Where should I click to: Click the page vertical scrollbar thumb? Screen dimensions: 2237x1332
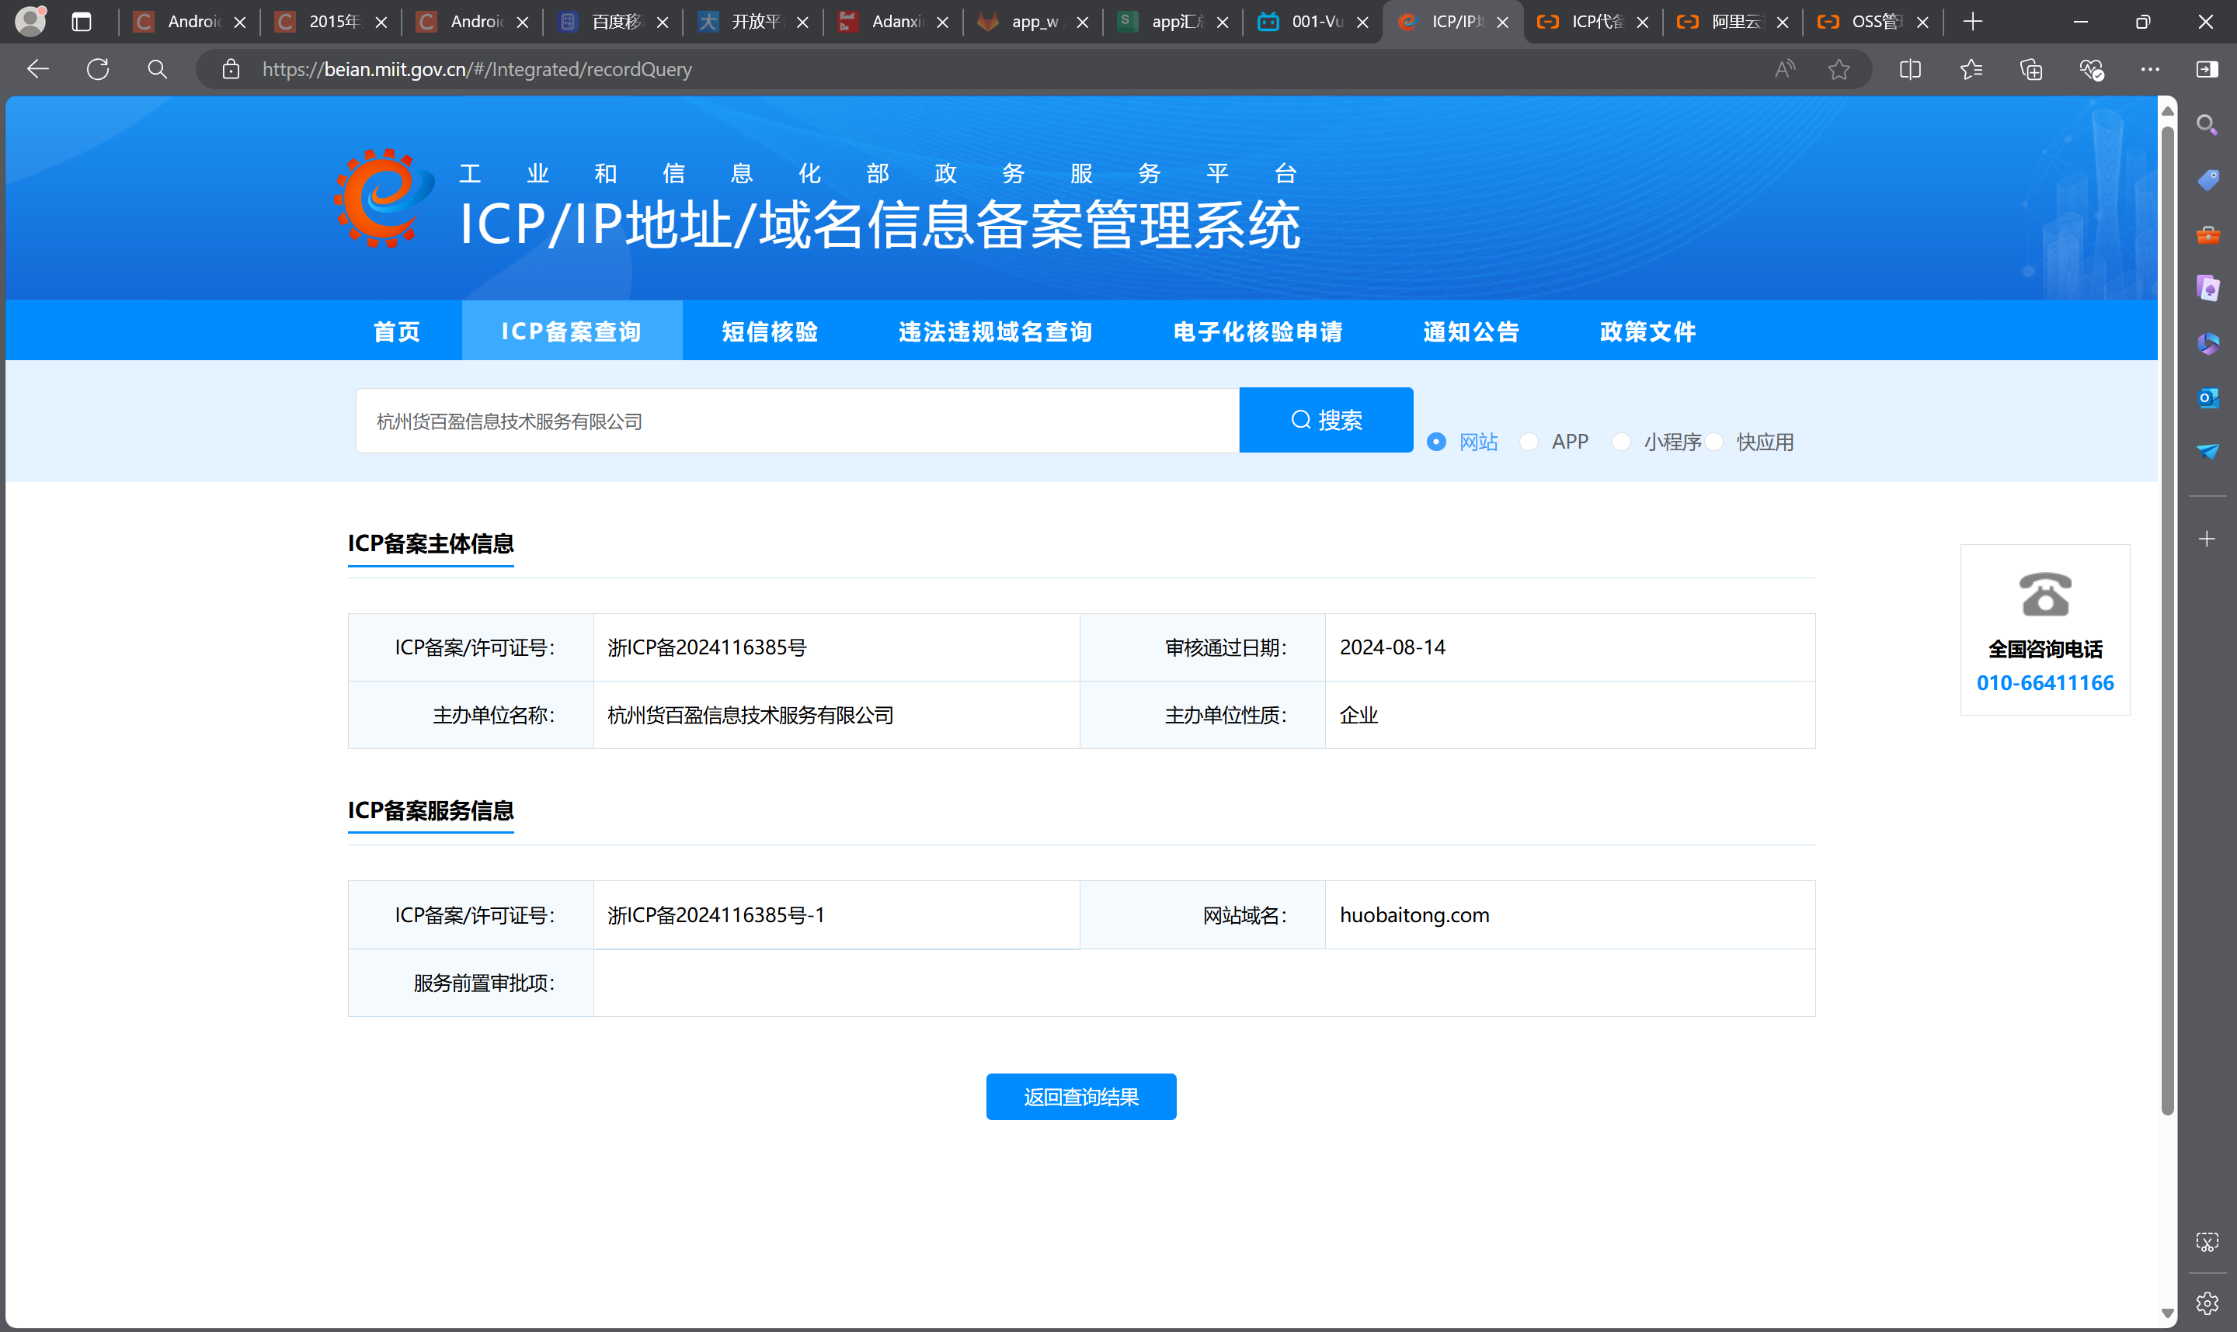(2167, 619)
